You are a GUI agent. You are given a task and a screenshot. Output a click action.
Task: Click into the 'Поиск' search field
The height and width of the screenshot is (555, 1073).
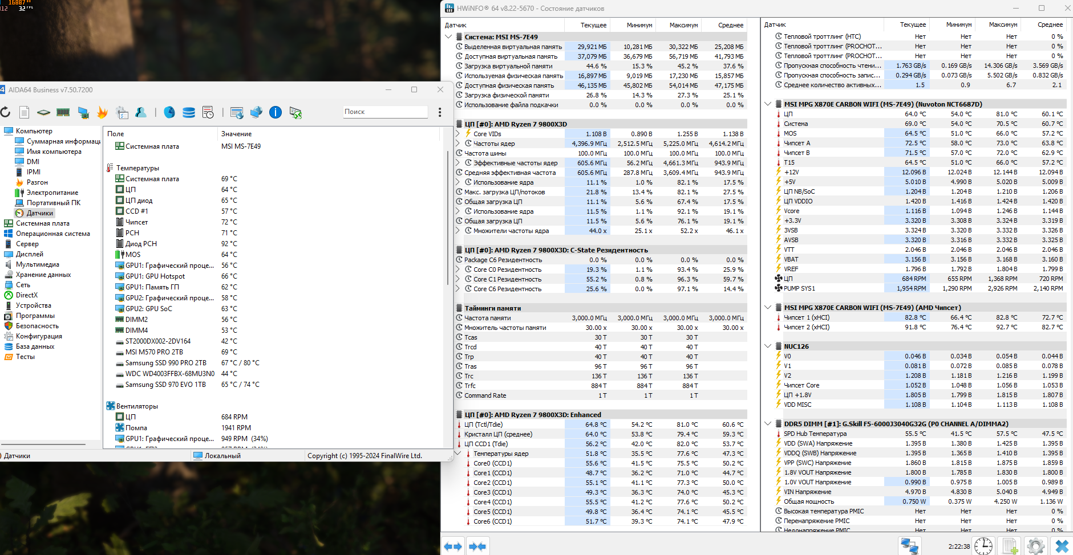385,112
